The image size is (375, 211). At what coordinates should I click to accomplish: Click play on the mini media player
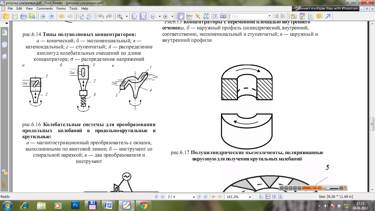click(282, 188)
